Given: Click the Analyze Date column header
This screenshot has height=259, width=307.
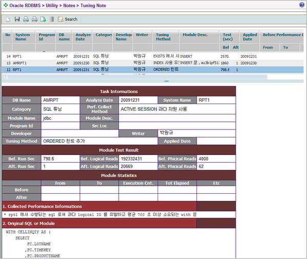Looking at the screenshot, I should coord(82,37).
